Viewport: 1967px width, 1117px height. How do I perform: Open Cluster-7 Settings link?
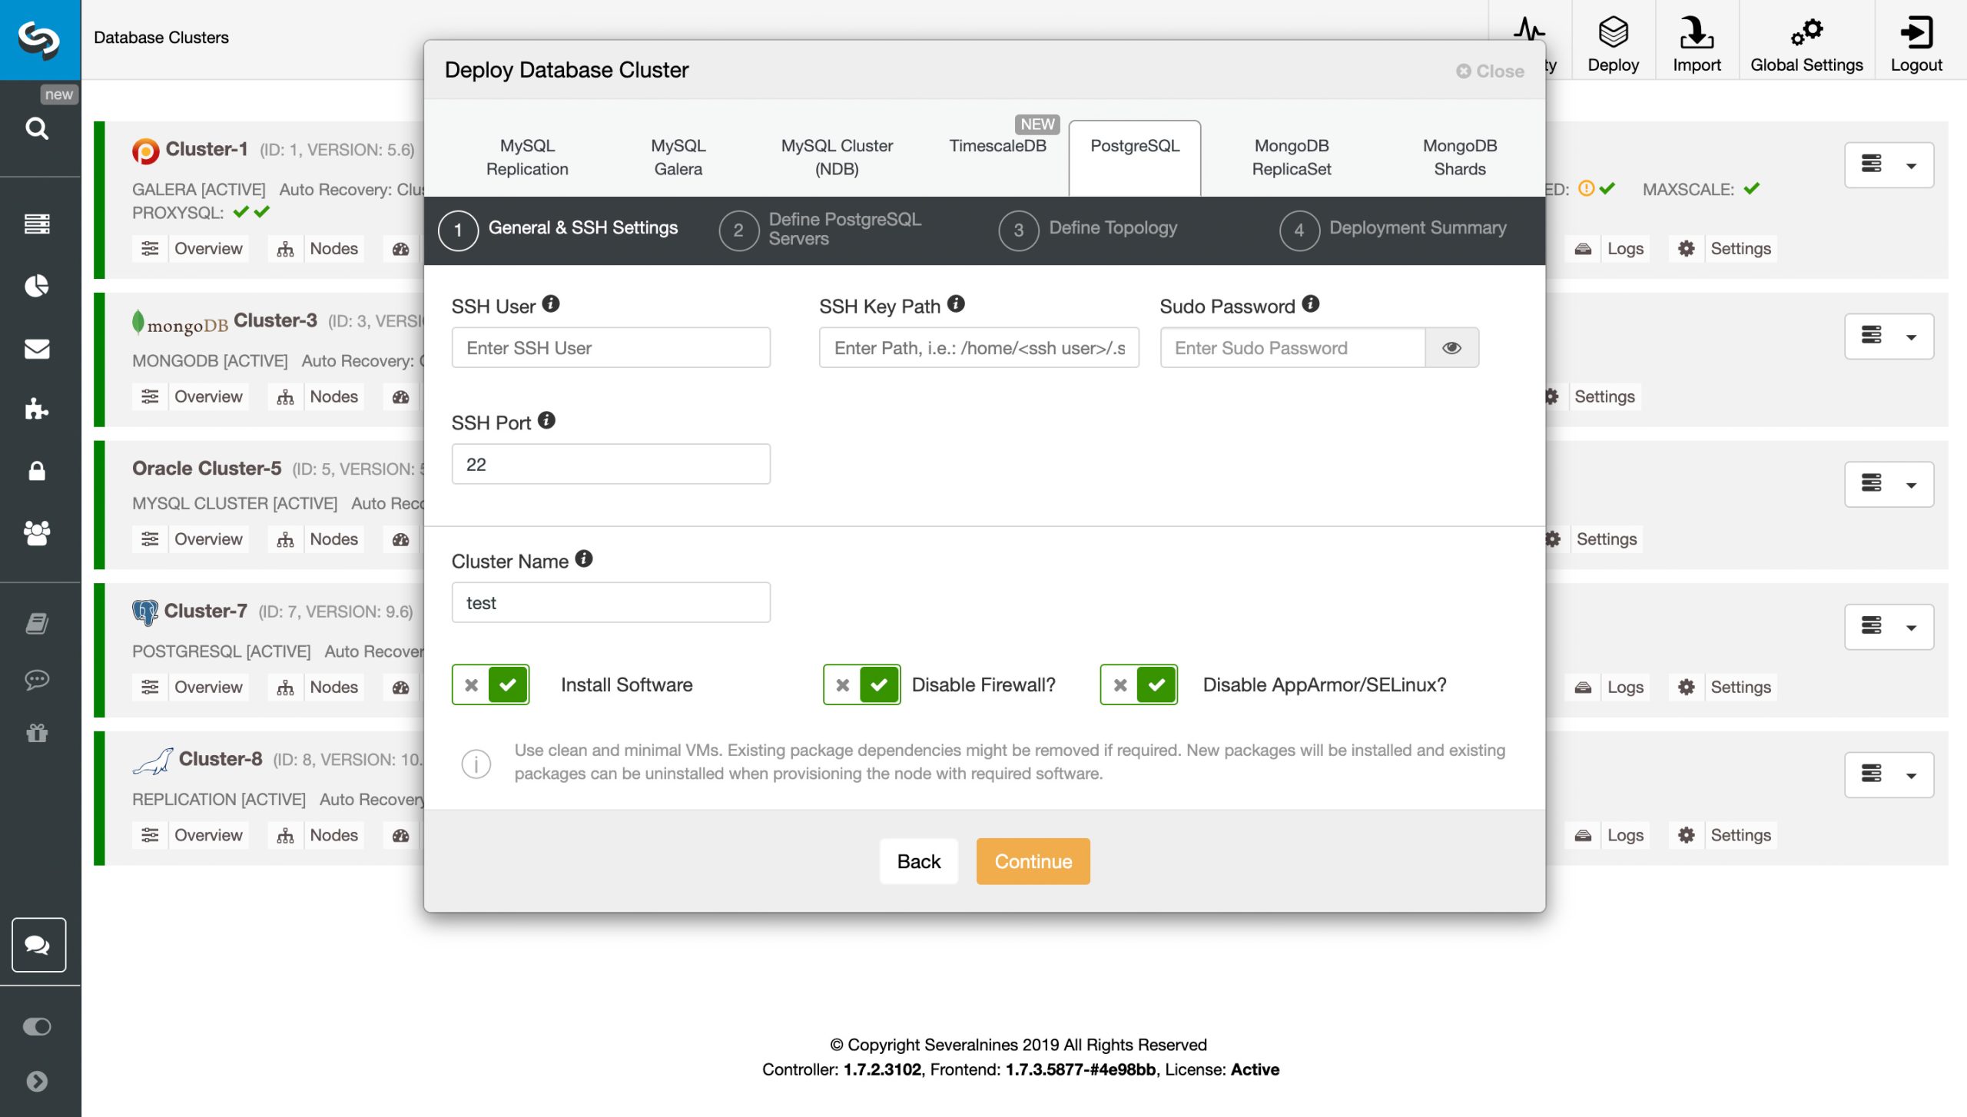(1724, 688)
